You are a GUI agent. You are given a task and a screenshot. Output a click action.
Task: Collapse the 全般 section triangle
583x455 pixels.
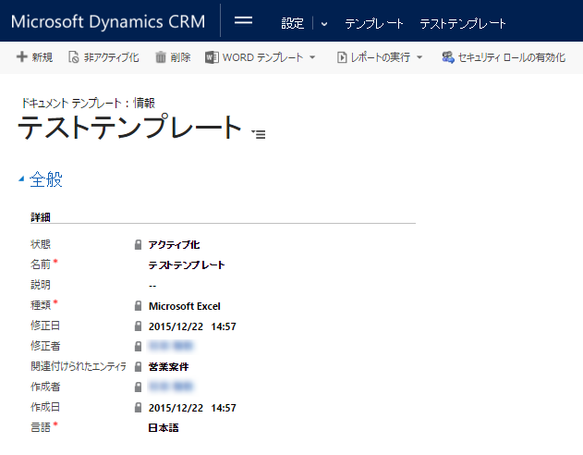point(21,179)
